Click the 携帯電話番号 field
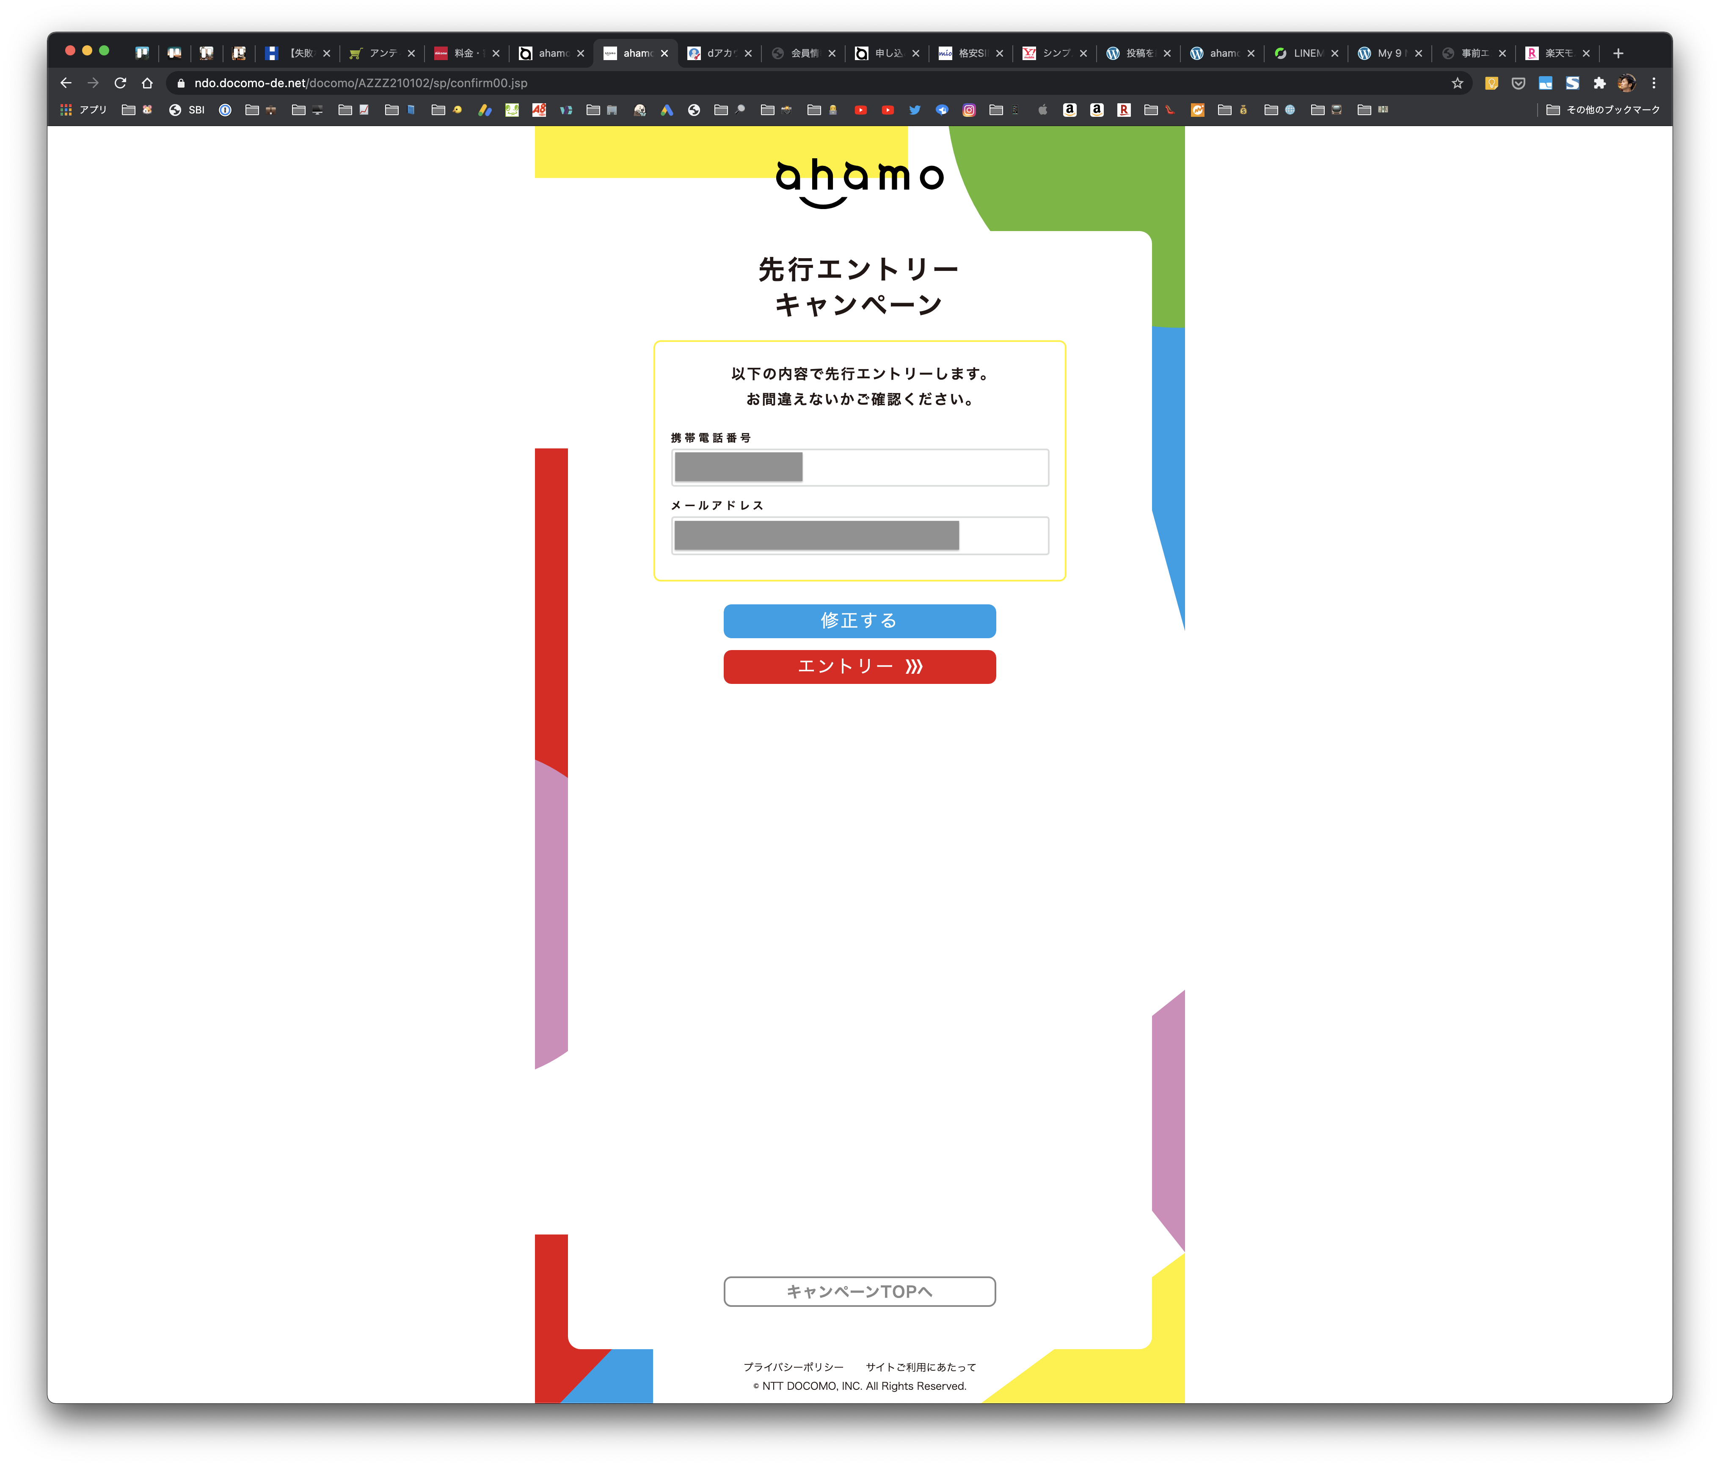 click(x=860, y=467)
